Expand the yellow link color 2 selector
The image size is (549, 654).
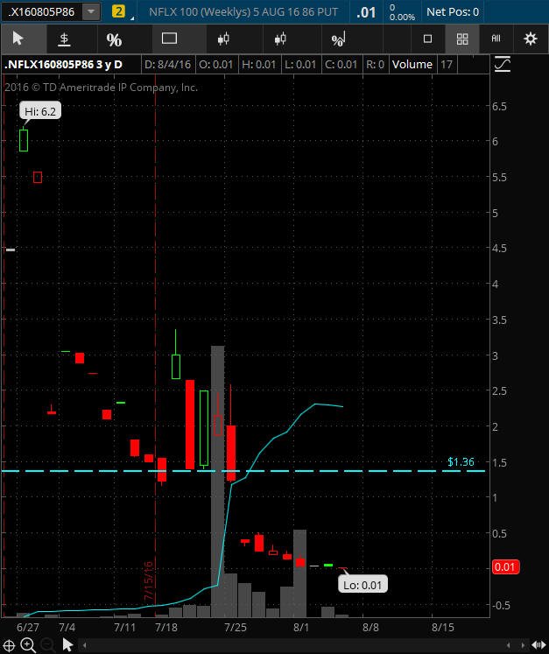pos(119,11)
